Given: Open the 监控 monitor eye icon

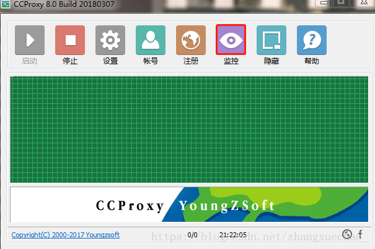Looking at the screenshot, I should pos(231,40).
